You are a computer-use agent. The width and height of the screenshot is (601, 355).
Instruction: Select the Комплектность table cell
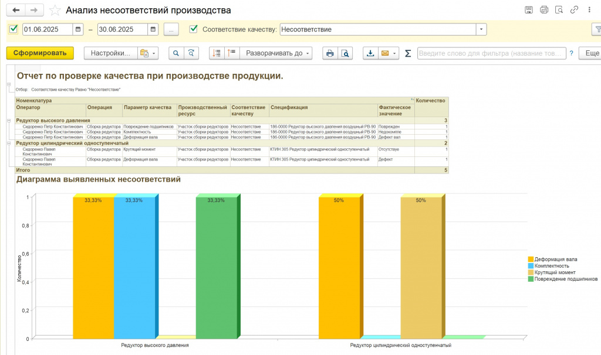coord(150,132)
